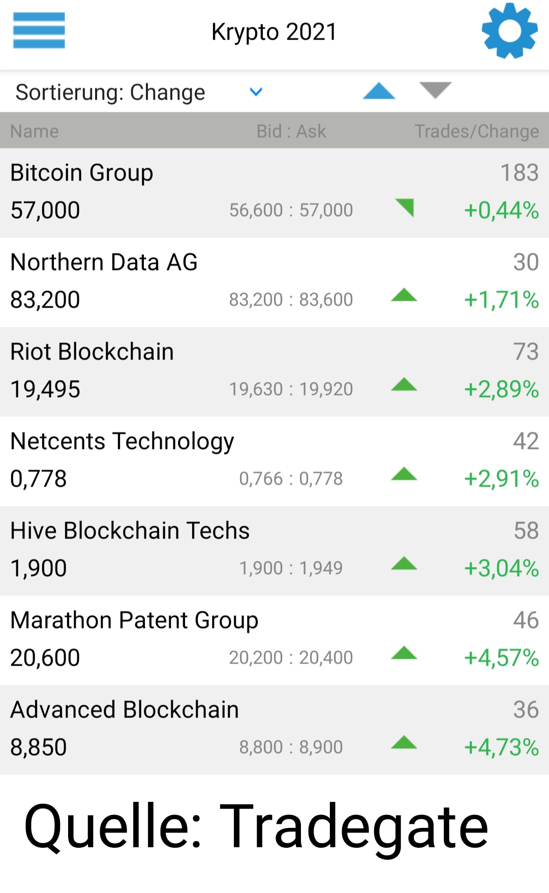549x893 pixels.
Task: Sort ascending with the blue up arrow
Action: pyautogui.click(x=379, y=91)
